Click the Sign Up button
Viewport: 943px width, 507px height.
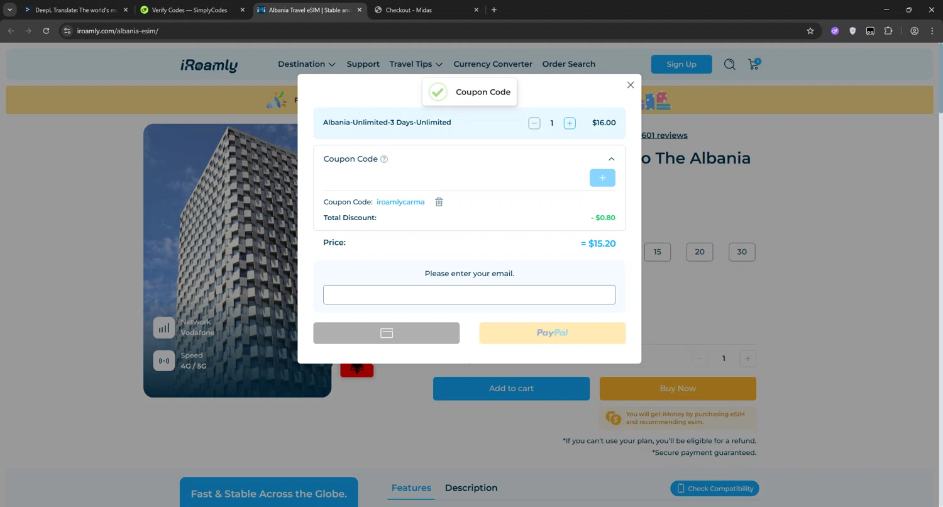(x=681, y=64)
